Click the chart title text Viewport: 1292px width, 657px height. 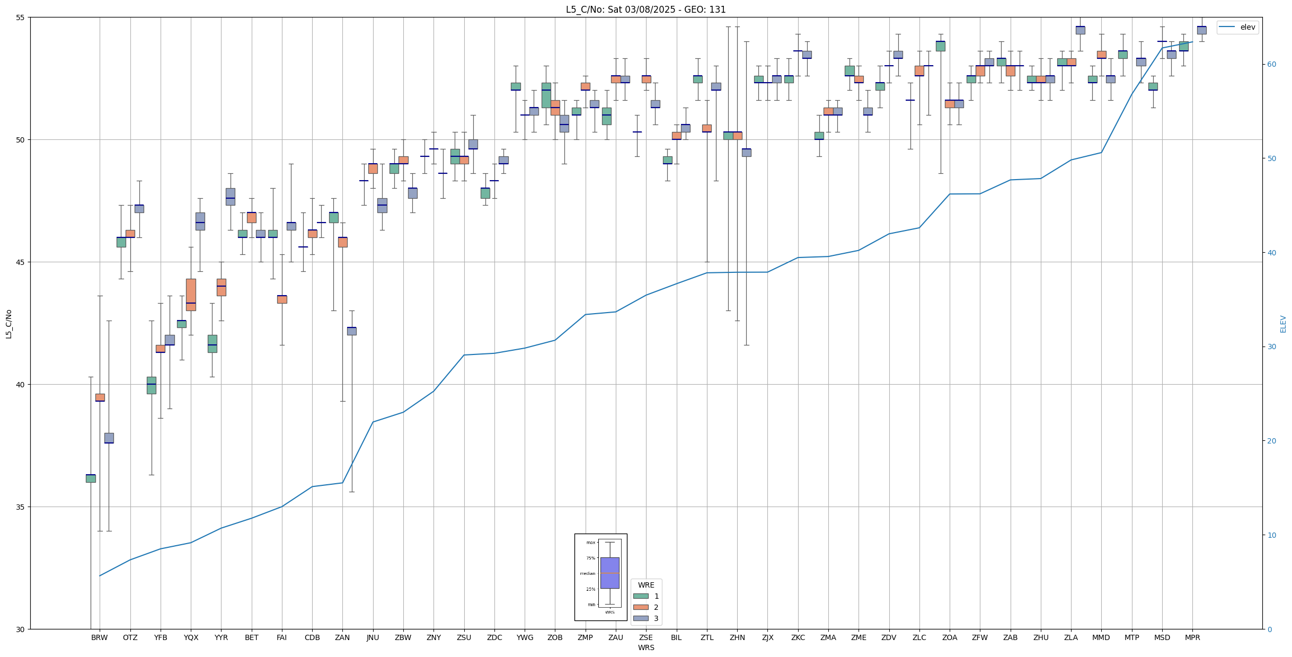pyautogui.click(x=645, y=10)
